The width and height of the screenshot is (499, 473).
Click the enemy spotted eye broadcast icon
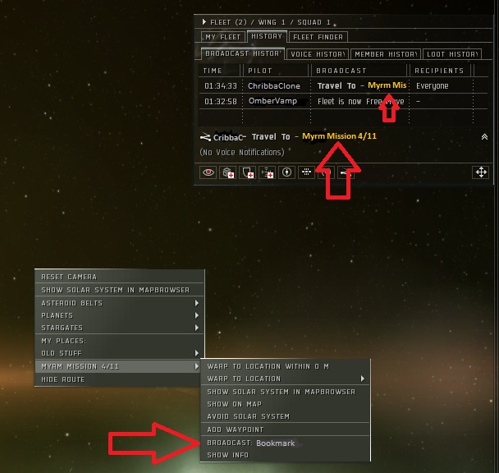click(208, 172)
